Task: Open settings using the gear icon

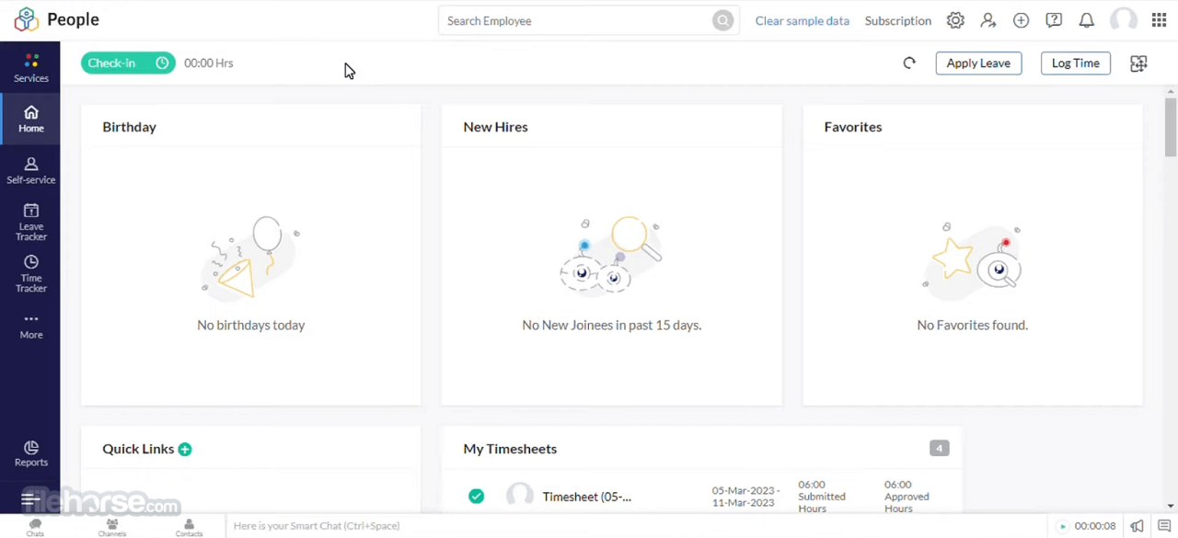Action: 955,20
